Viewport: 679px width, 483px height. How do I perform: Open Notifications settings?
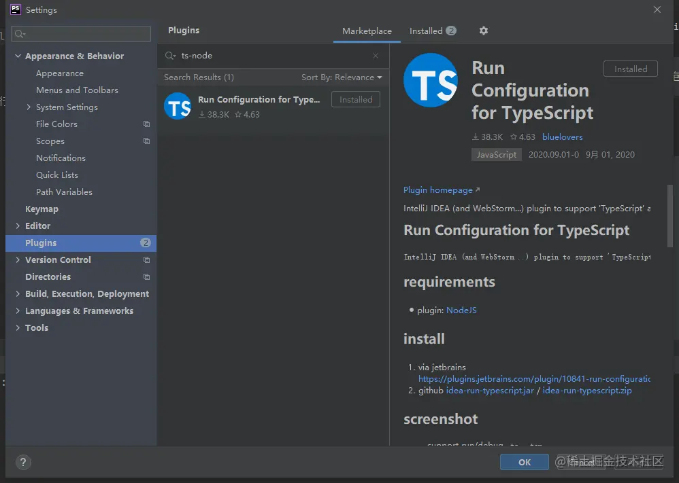[x=61, y=158]
